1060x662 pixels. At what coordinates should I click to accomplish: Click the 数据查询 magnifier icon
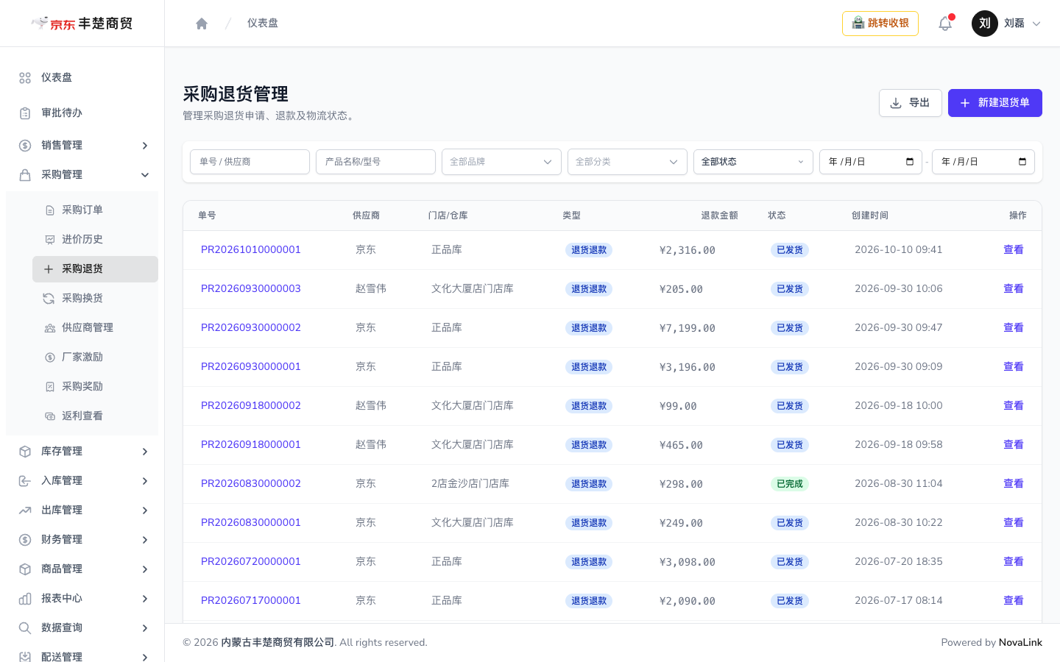pyautogui.click(x=25, y=628)
